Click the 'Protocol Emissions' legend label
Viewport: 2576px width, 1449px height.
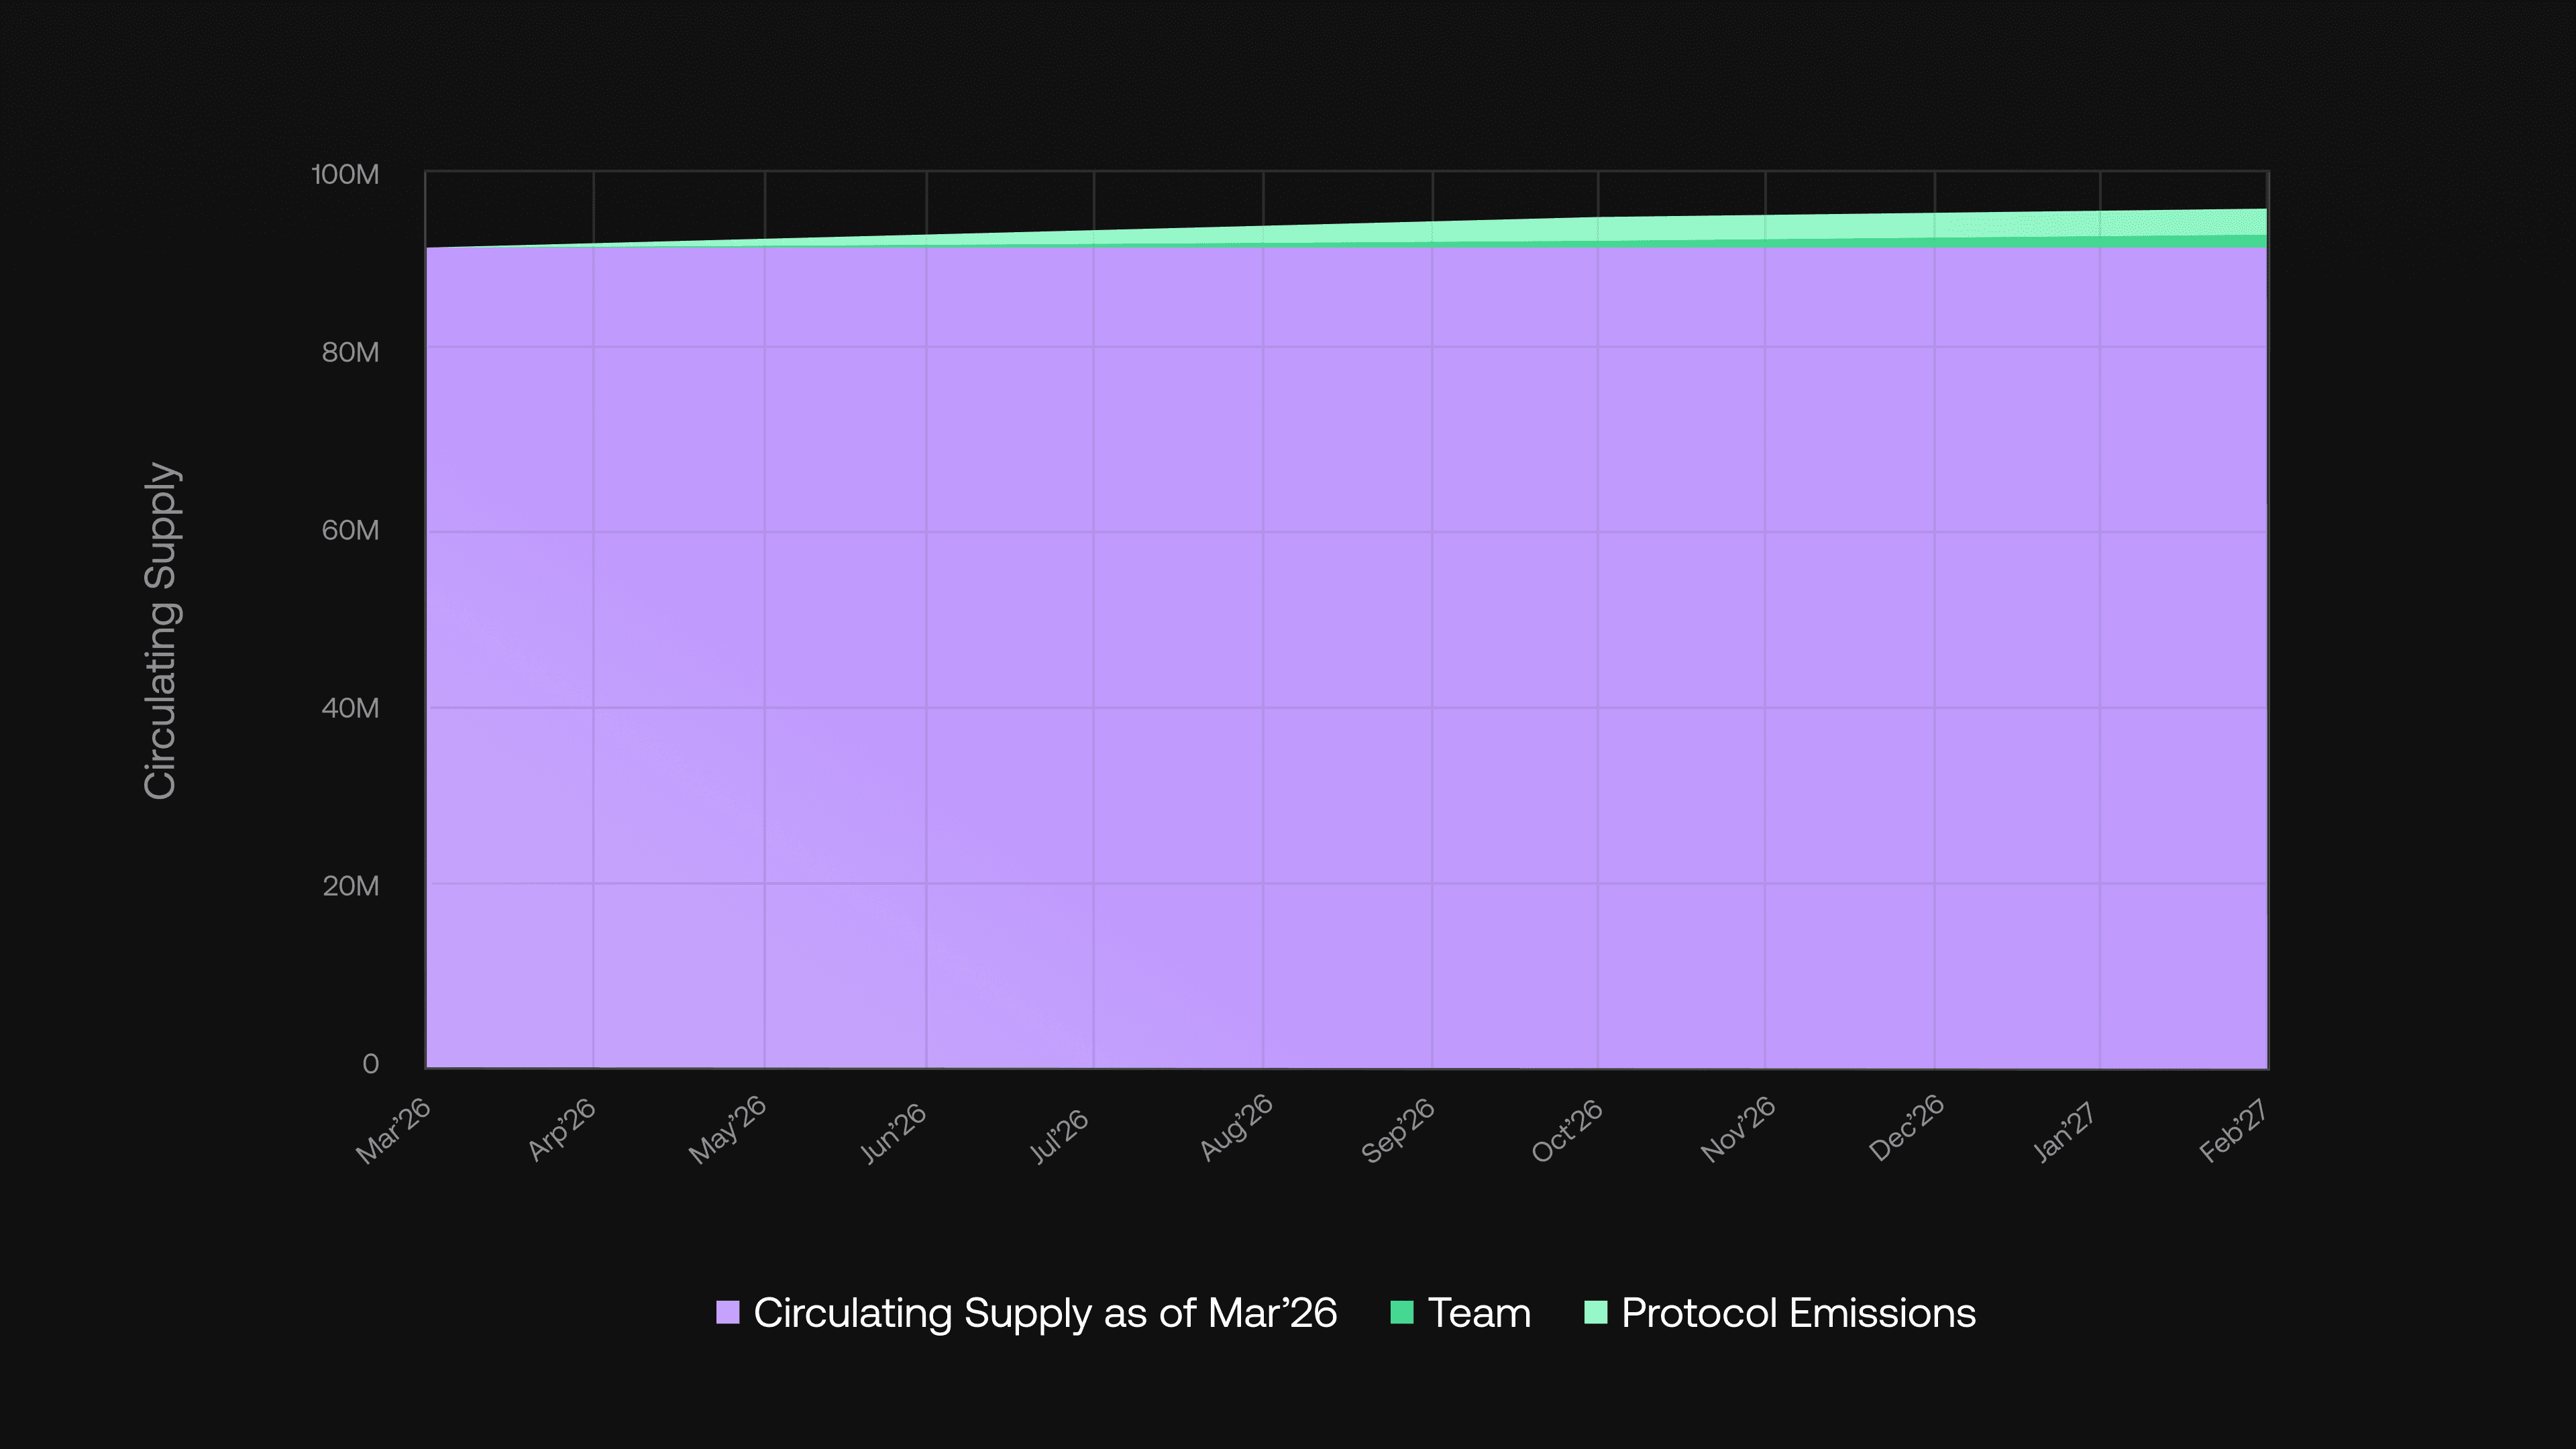coord(1798,1312)
